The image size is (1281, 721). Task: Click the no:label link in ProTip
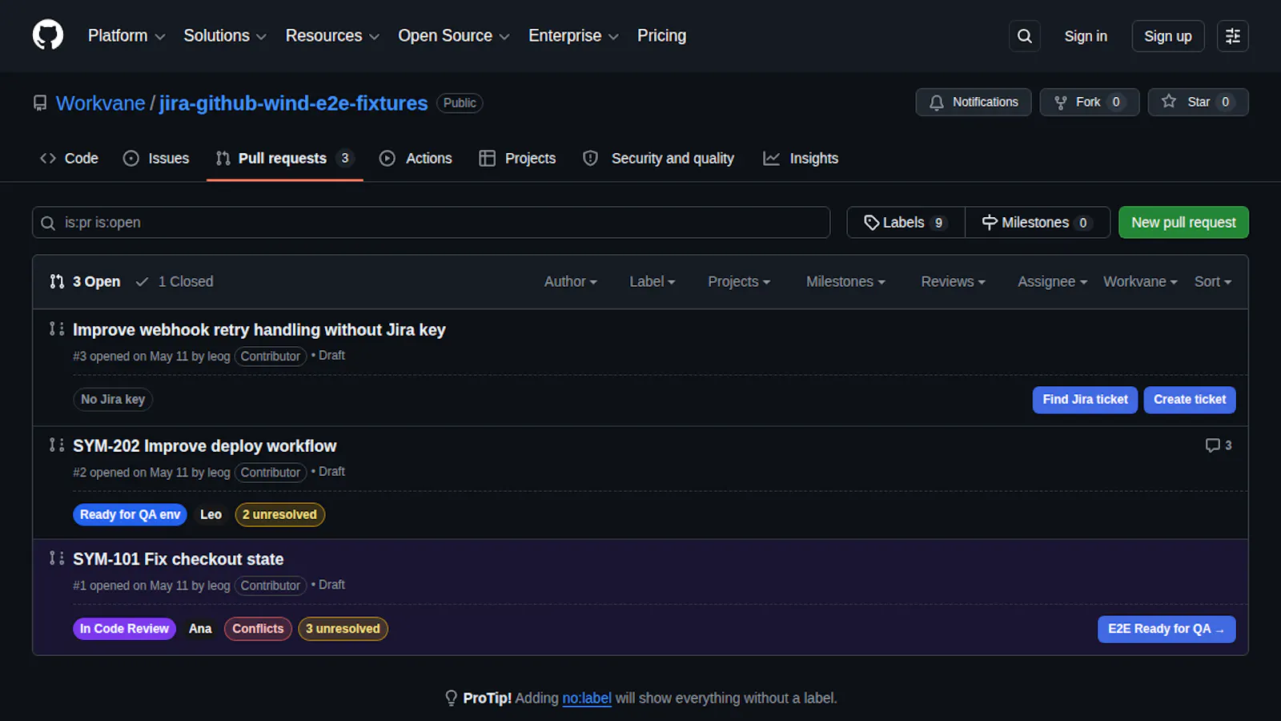pos(587,699)
